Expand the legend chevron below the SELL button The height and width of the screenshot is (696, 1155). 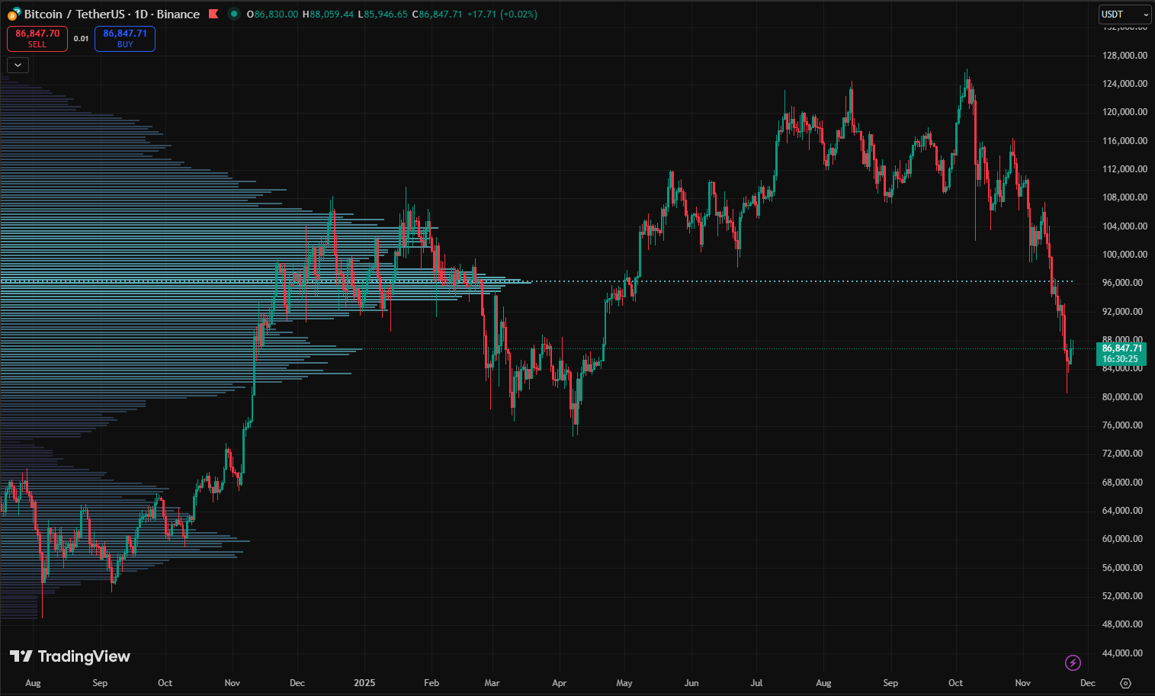[x=18, y=66]
